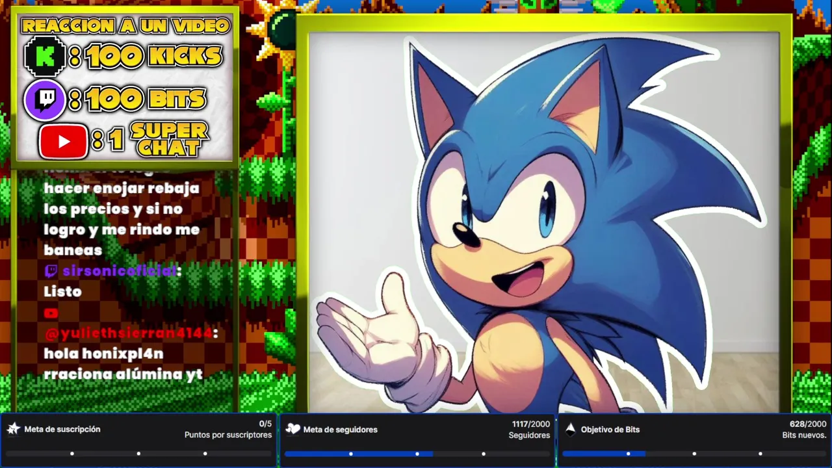
Task: Click the username sirsonicoficial in chat
Action: point(119,271)
